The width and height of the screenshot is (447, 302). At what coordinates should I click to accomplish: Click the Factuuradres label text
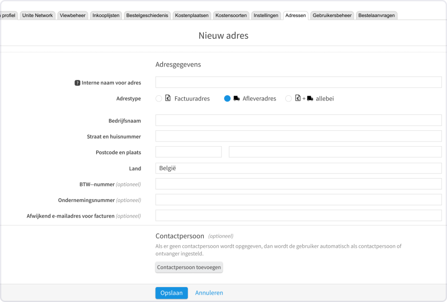192,98
